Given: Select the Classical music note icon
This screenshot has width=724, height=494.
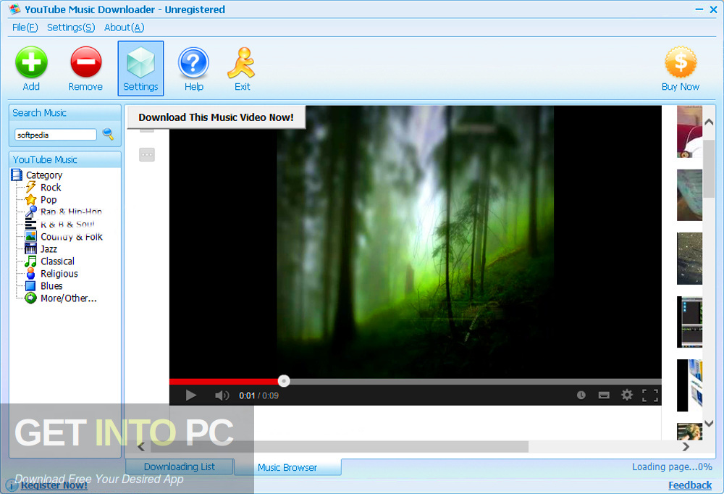Looking at the screenshot, I should pyautogui.click(x=31, y=261).
